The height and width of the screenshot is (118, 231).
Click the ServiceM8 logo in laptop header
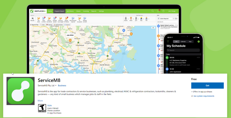click(38, 11)
